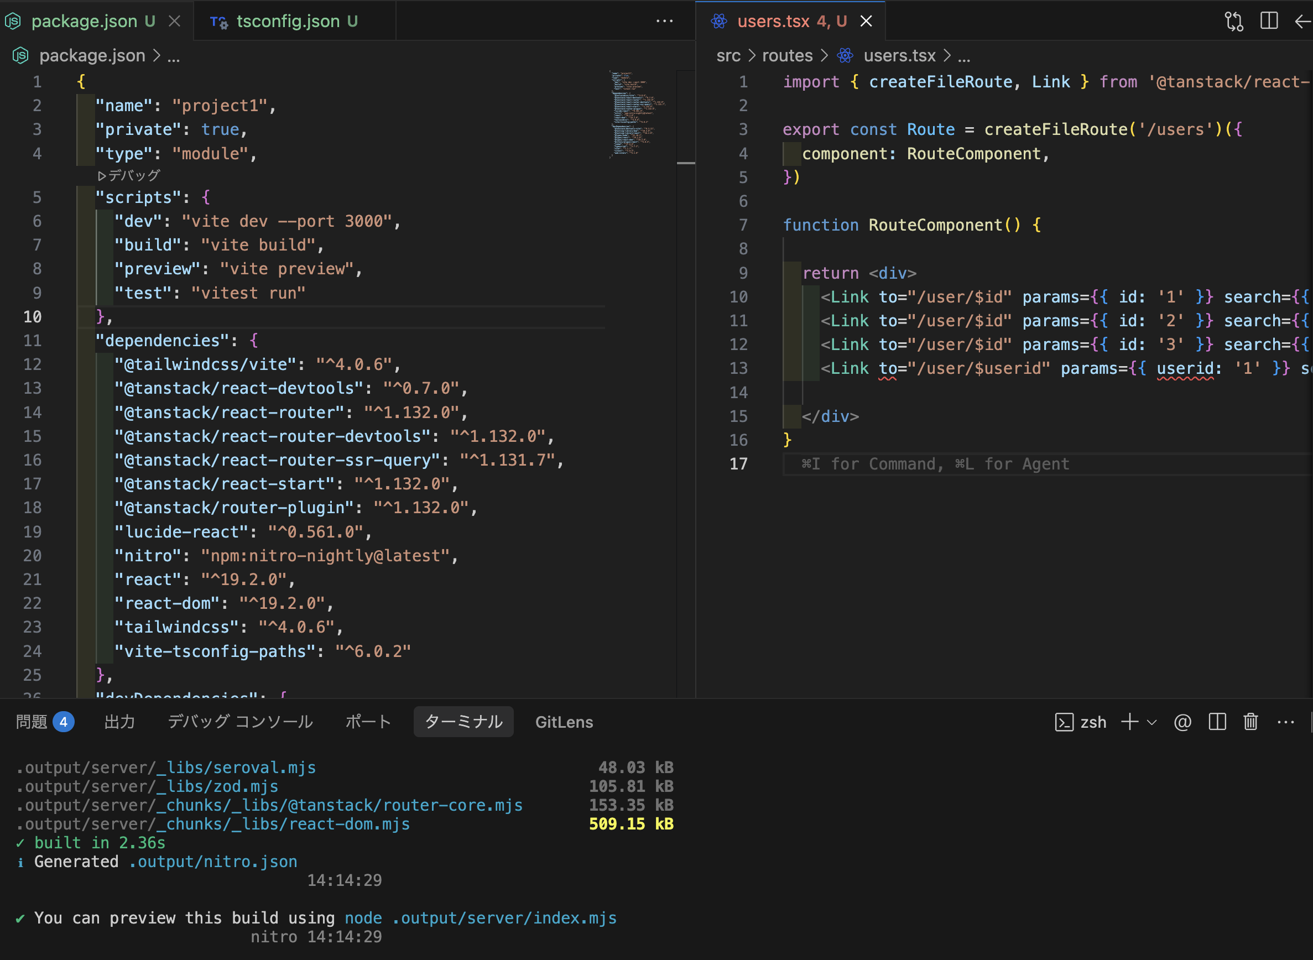Open the 問題 problems panel tab

click(32, 722)
